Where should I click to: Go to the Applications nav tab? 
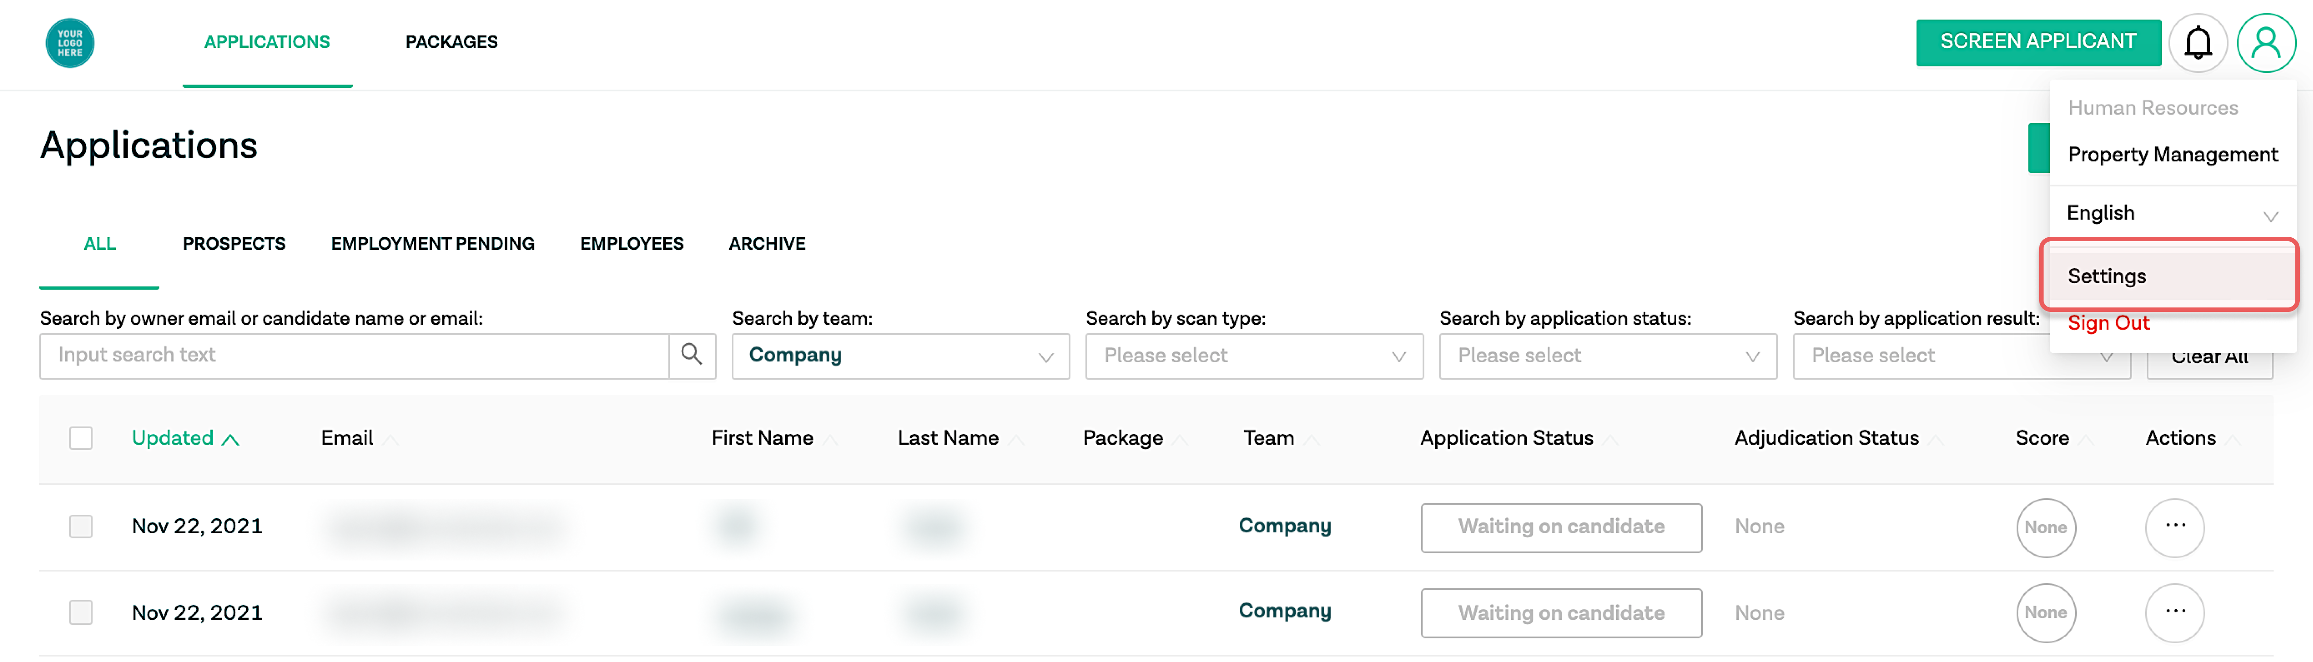pos(267,42)
